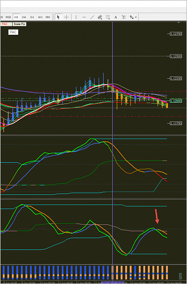Switch chart to H4 timeframe
Viewport: 187px width, 284px height.
(x=24, y=17)
